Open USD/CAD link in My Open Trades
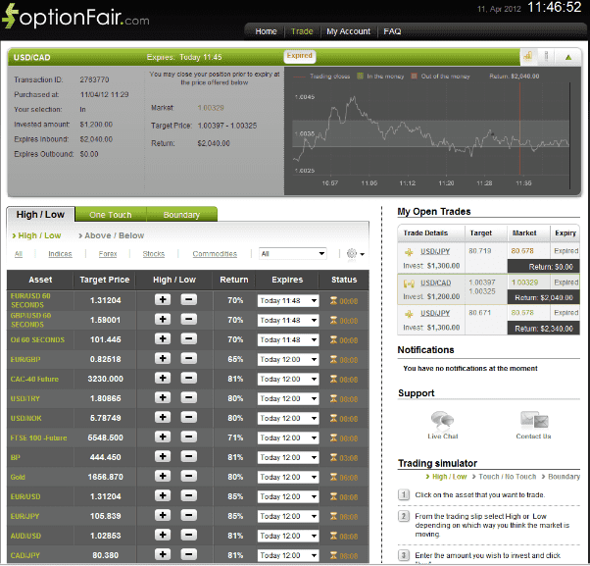 point(435,283)
